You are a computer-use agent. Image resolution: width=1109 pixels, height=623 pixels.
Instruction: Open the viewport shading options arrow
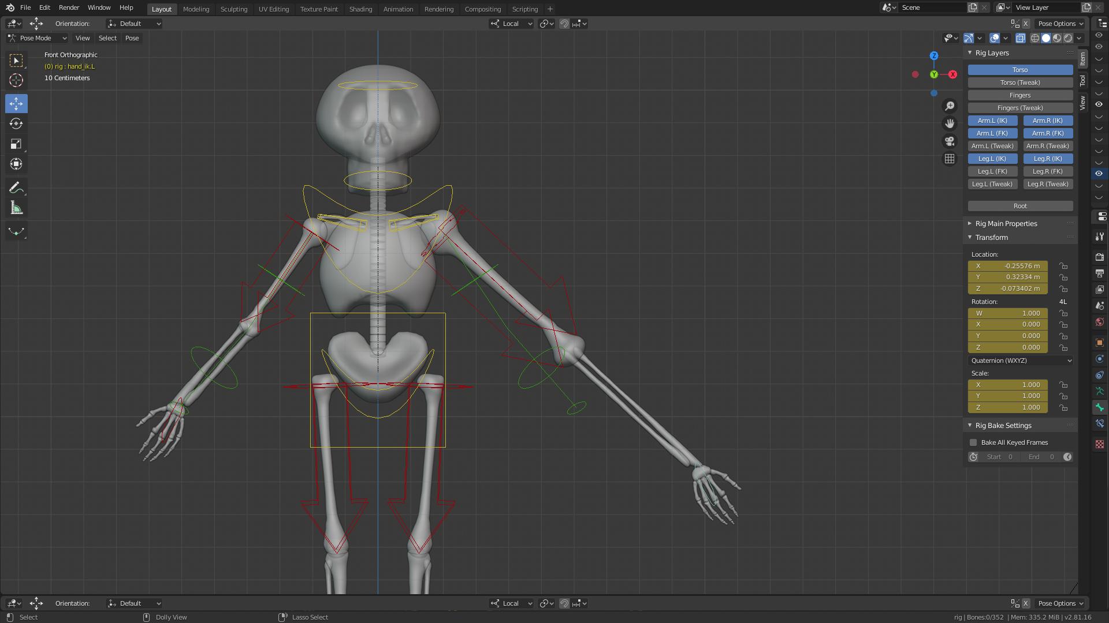pyautogui.click(x=1079, y=38)
